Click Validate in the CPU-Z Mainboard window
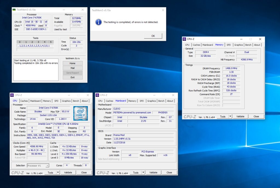The width and height of the screenshot is (280, 188). click(x=153, y=173)
